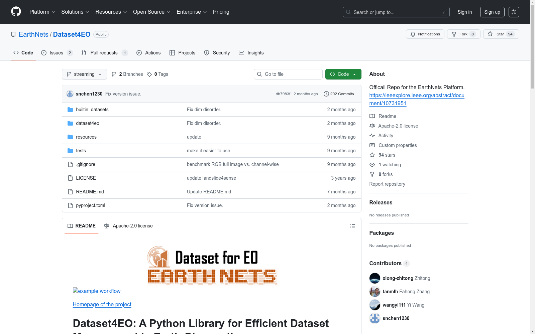Open the README outline list icon
This screenshot has width=535, height=334.
[352, 226]
